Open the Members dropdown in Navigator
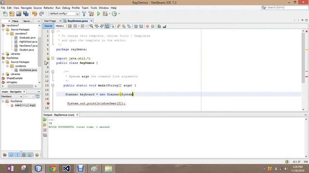Screen dimensions: 309x173 [12, 97]
